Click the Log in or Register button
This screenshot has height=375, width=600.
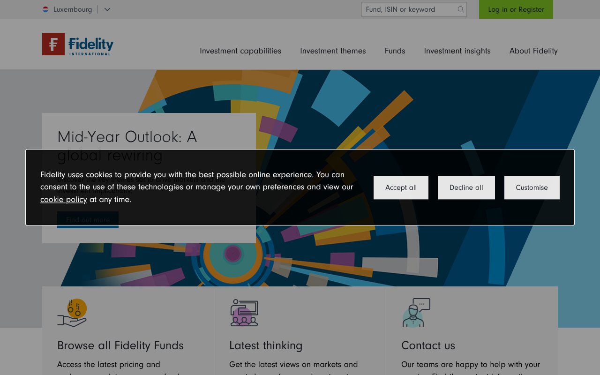tap(516, 9)
